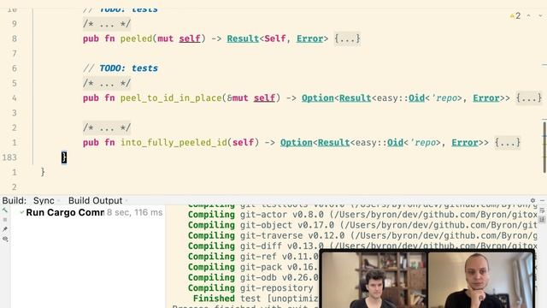Click Error type in into_fully_peeled_id signature
The height and width of the screenshot is (308, 547).
(465, 143)
